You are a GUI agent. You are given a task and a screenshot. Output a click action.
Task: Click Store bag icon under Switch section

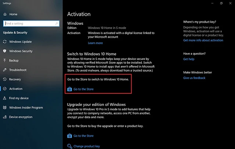[x=69, y=89]
